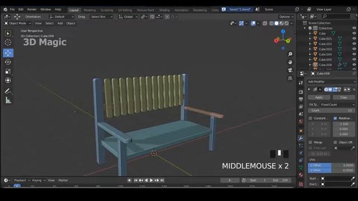This screenshot has height=201, width=358.
Task: Activate the Transform tool
Action: (8, 80)
